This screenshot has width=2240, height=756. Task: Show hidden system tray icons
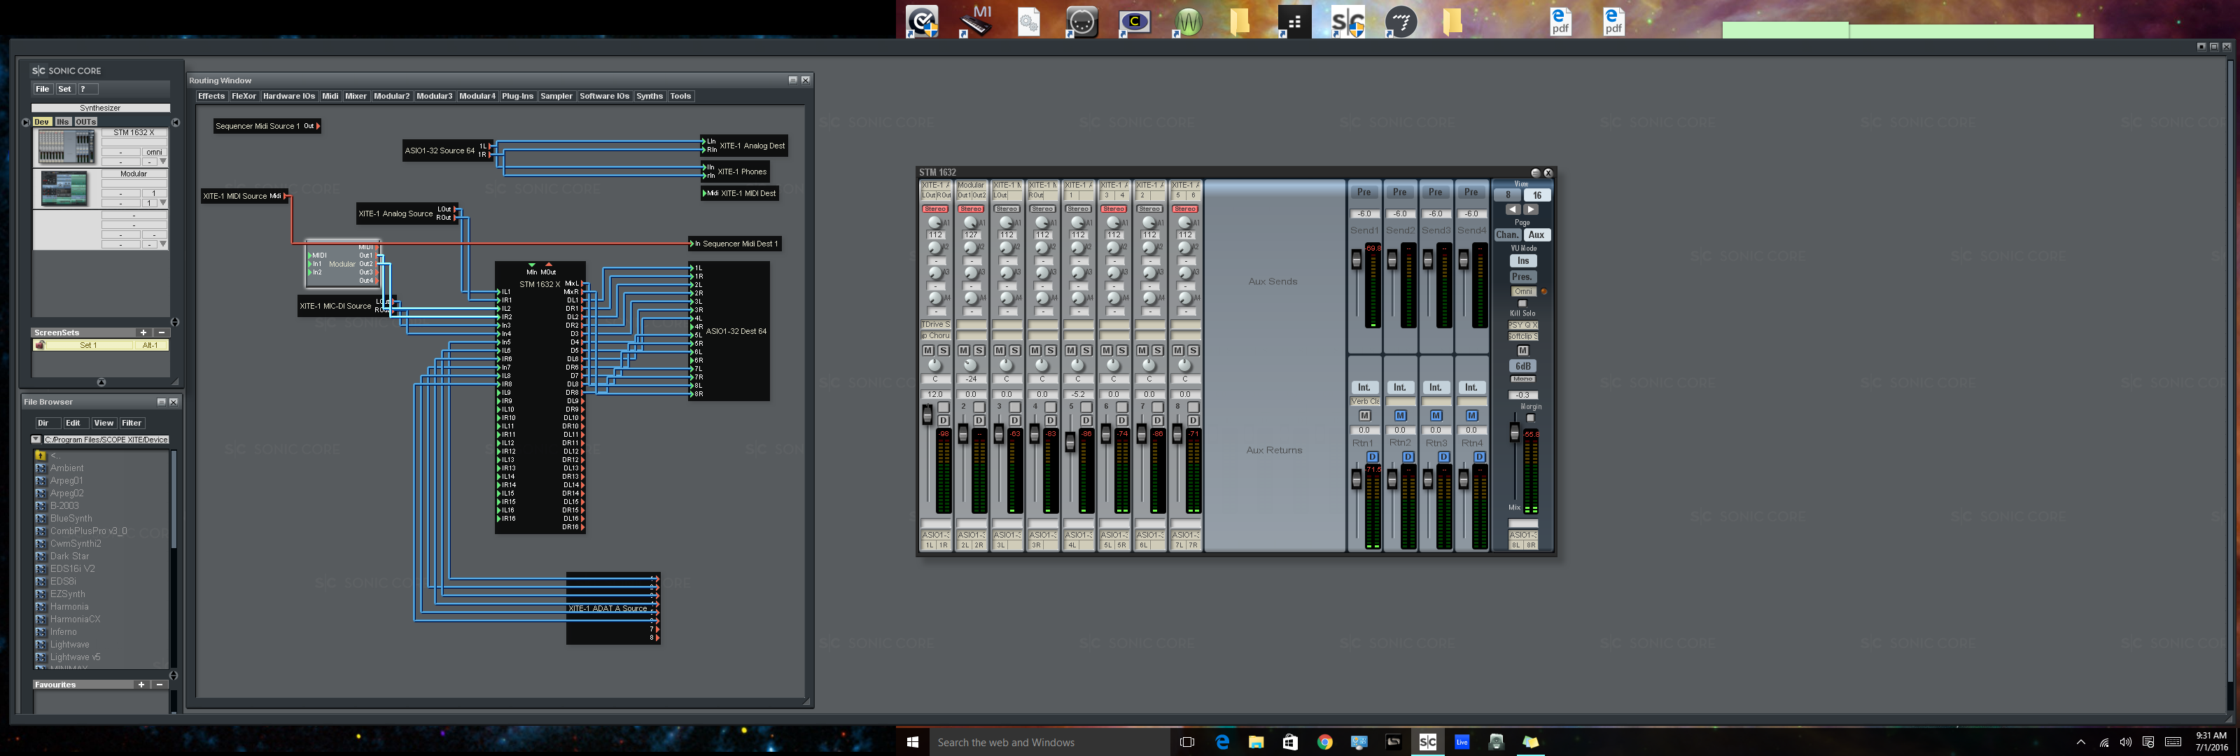2081,742
